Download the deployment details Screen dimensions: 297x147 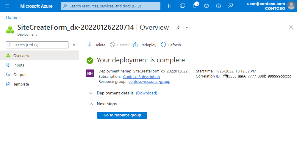[x=146, y=93]
